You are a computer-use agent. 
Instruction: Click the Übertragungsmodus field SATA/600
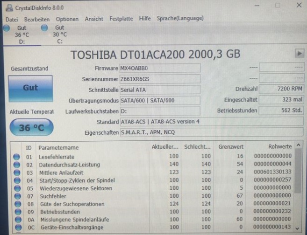point(160,100)
